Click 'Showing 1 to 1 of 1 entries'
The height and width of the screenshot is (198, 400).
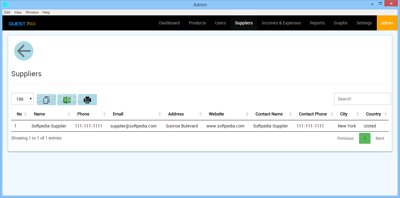(x=36, y=138)
